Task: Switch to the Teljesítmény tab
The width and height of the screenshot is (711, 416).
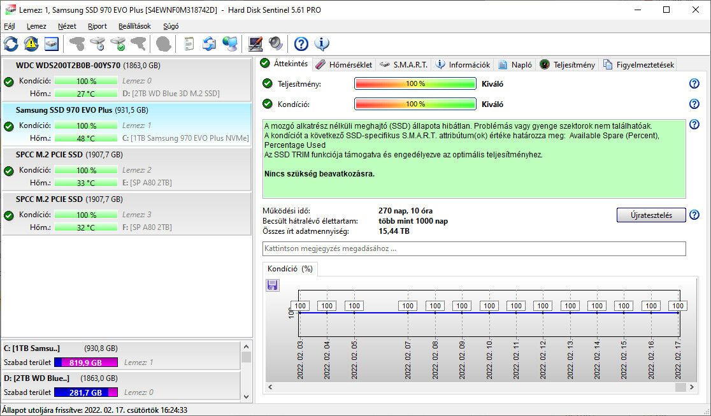Action: click(x=567, y=65)
